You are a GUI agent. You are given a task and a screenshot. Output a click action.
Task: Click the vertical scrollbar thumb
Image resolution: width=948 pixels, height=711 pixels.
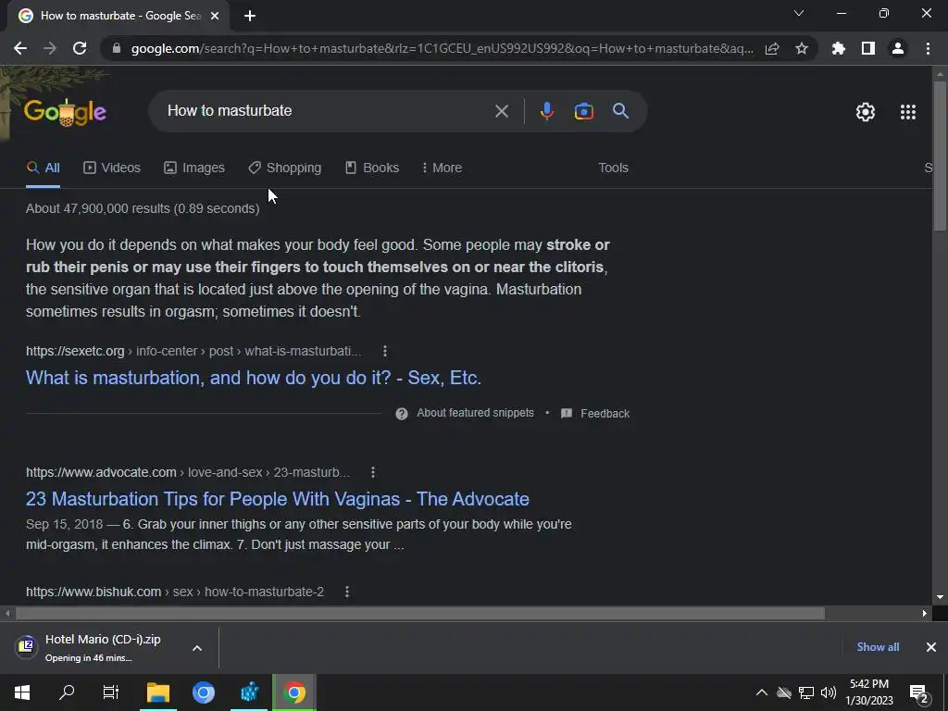coord(940,156)
